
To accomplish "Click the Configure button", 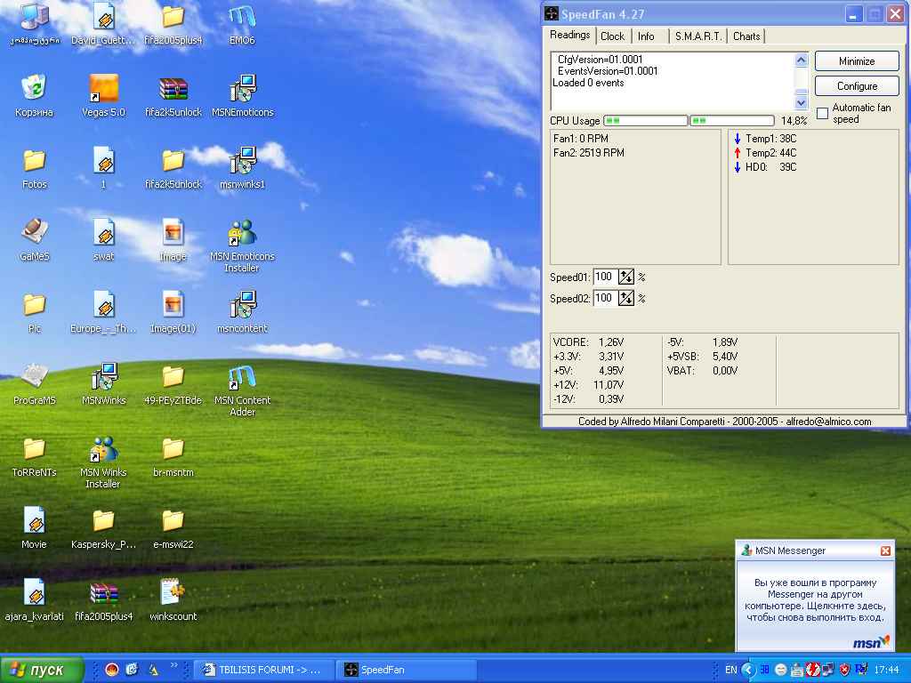I will [x=857, y=86].
